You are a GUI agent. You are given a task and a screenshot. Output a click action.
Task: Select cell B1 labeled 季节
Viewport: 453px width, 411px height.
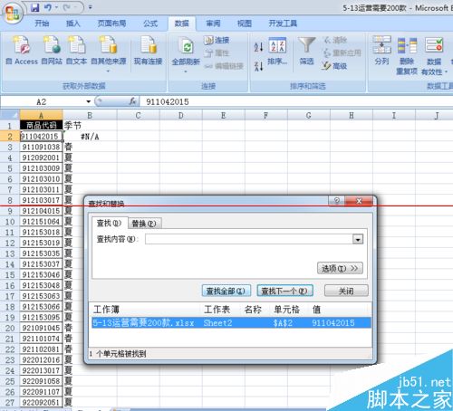click(x=90, y=125)
